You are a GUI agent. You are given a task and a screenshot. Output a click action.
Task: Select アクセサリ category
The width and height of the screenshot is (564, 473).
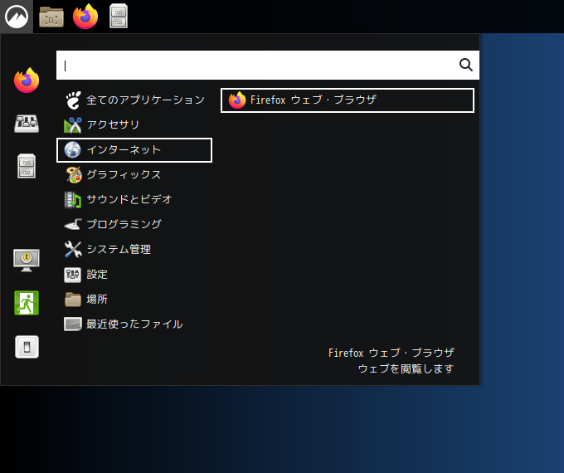[134, 125]
